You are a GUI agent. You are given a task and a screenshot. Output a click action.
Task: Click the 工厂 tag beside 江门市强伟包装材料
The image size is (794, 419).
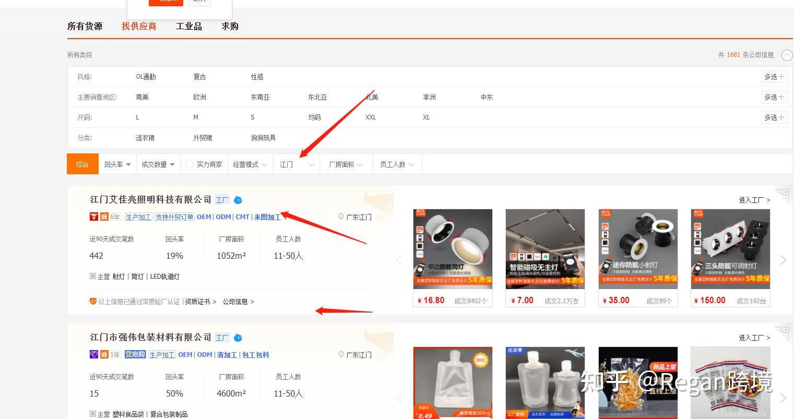coord(222,338)
